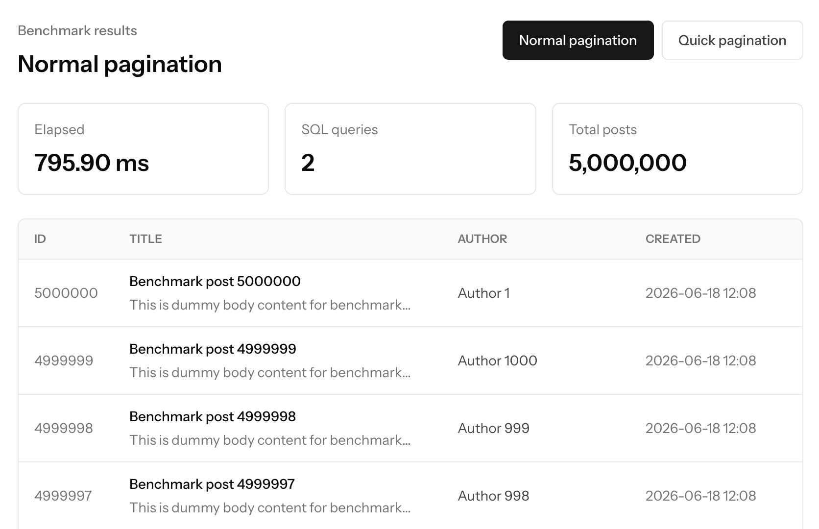Click the Total posts 5,000,000 value
This screenshot has height=529, width=819.
click(627, 163)
